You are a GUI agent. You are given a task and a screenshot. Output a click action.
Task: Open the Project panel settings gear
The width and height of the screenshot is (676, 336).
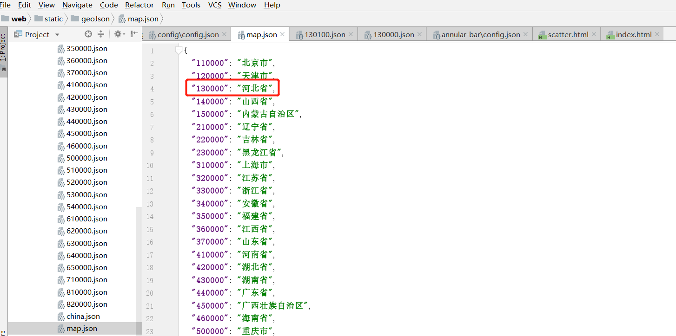pos(119,34)
